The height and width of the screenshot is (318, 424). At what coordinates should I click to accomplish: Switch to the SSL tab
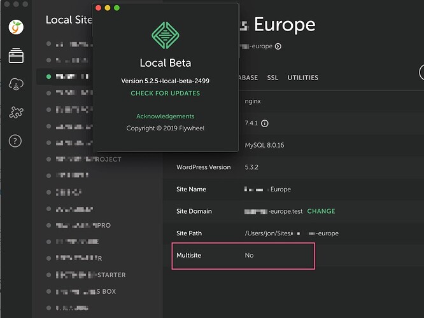tap(272, 78)
